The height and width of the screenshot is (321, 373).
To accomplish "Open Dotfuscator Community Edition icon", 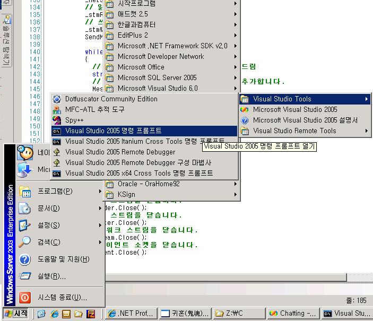I will coord(57,99).
